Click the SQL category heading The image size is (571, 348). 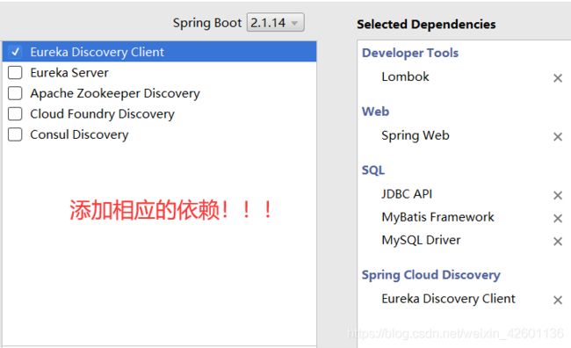[x=372, y=170]
